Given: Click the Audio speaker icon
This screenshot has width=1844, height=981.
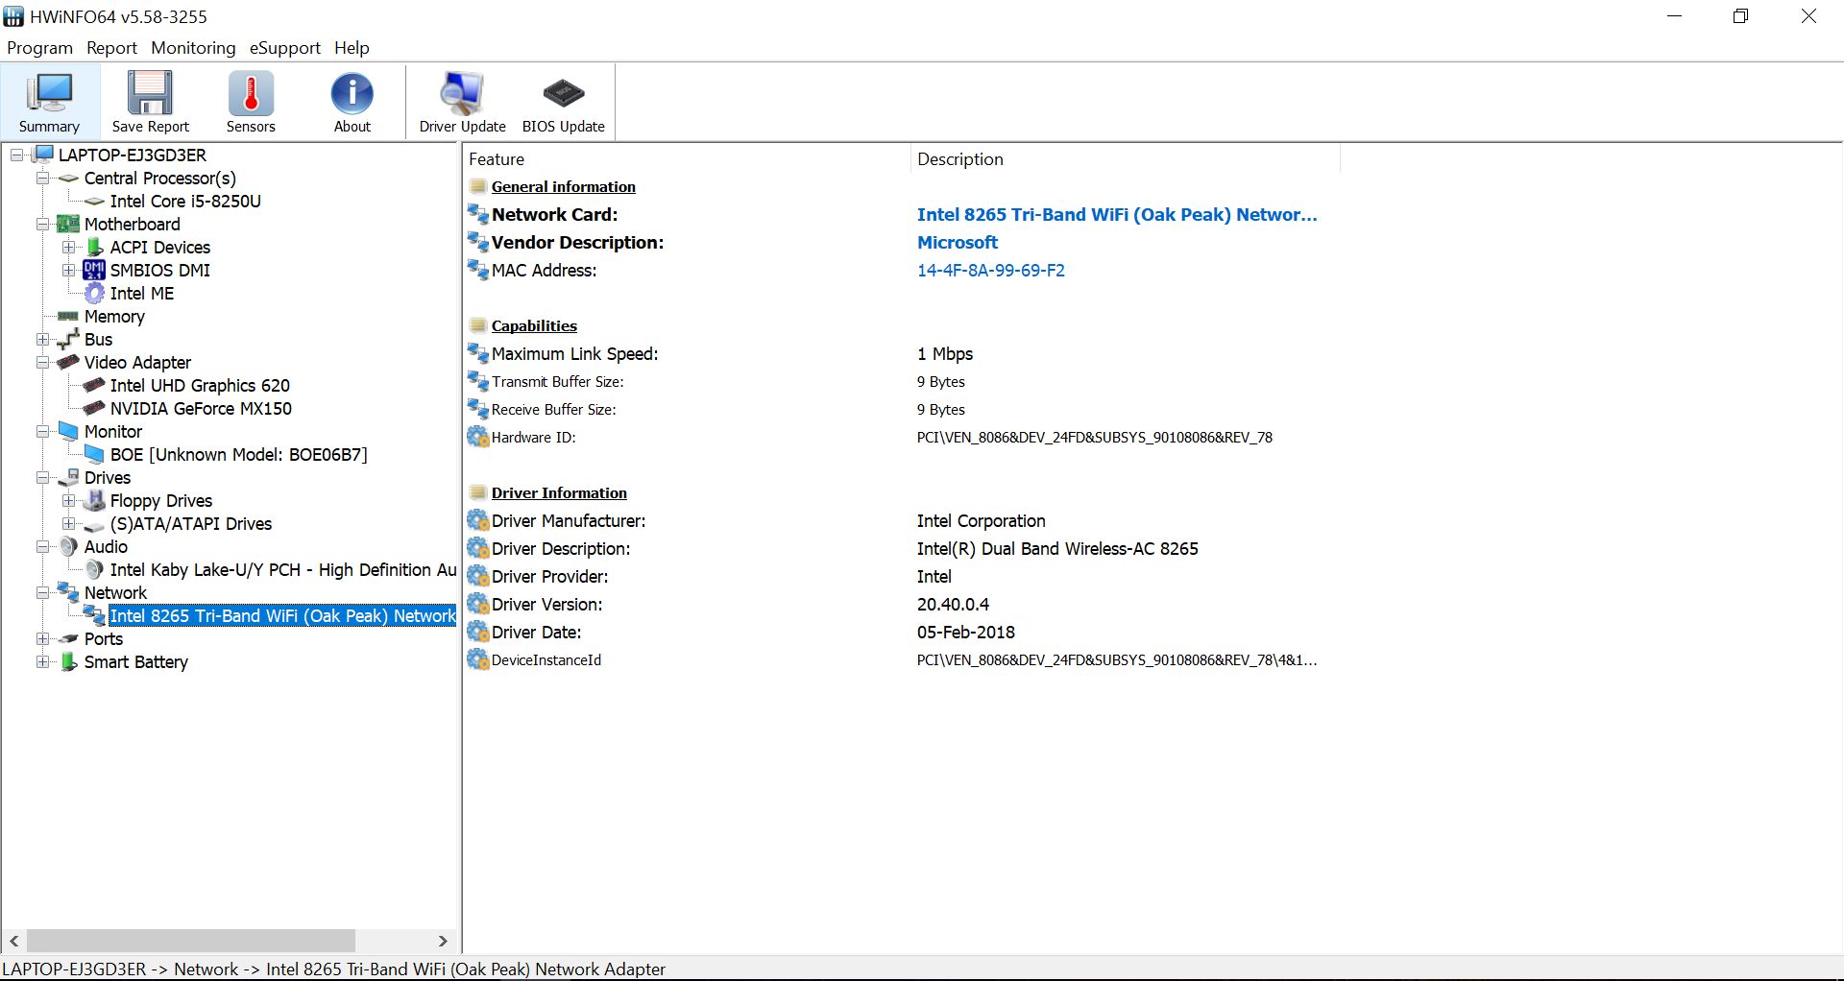Looking at the screenshot, I should pos(68,546).
